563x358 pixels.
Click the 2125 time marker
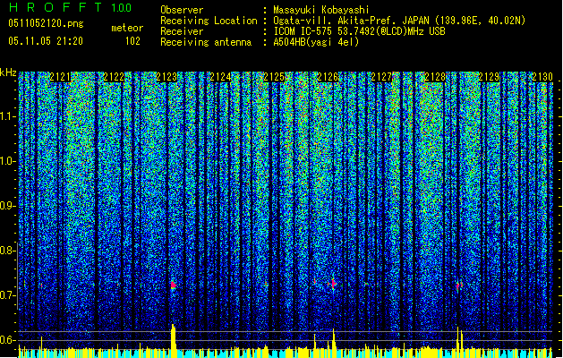(274, 77)
